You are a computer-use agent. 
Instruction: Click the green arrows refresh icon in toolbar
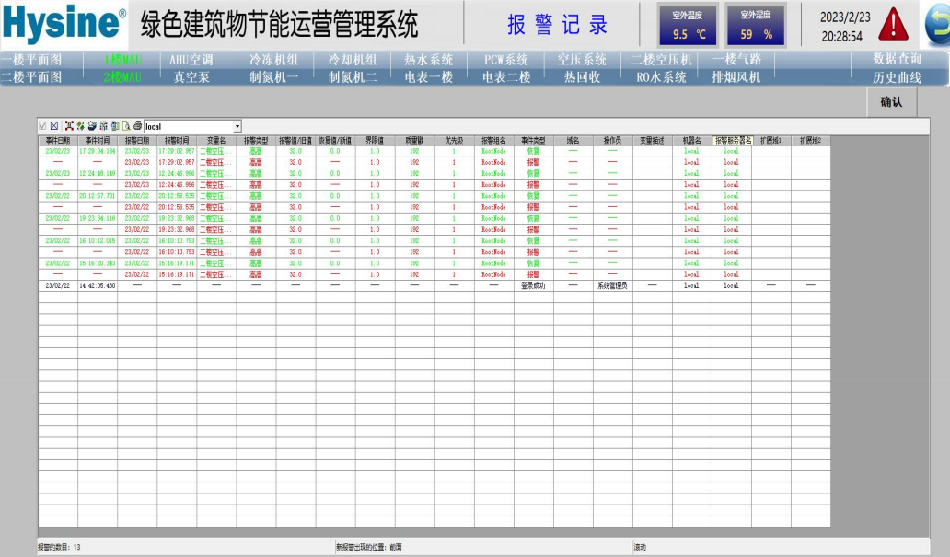pyautogui.click(x=80, y=126)
